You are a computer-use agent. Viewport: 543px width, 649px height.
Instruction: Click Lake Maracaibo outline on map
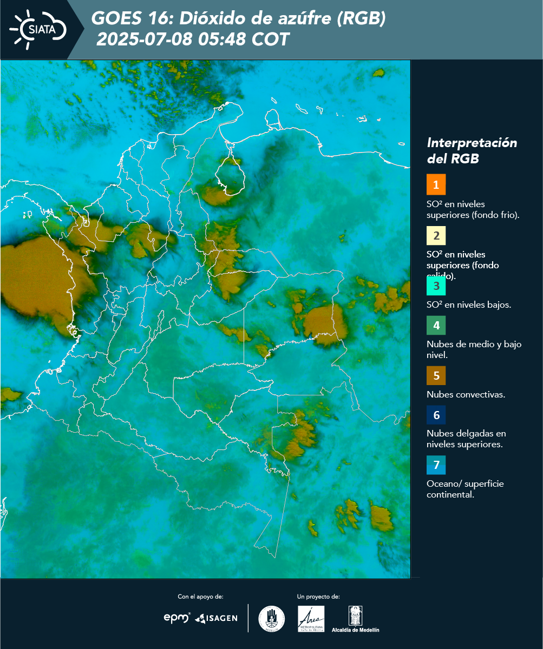[230, 177]
